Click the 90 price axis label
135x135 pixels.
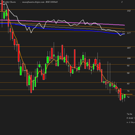point(128,73)
